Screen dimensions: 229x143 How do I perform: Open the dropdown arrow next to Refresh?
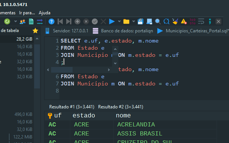coord(15,21)
